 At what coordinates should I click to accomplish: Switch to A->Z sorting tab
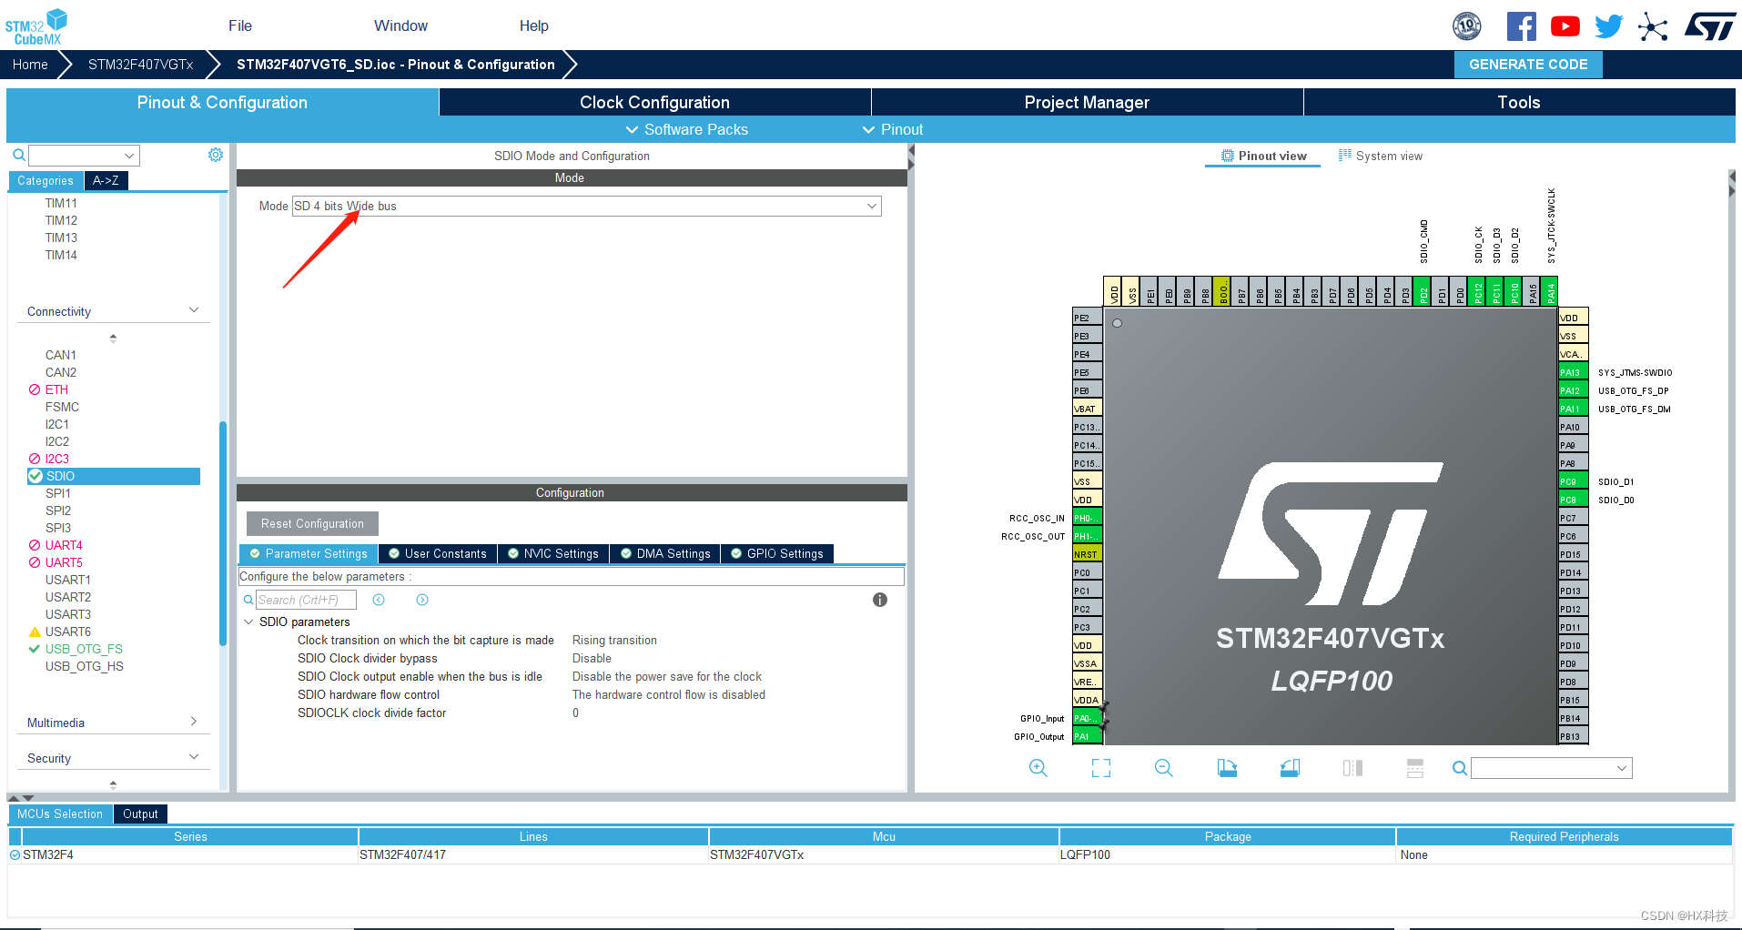[x=106, y=180]
